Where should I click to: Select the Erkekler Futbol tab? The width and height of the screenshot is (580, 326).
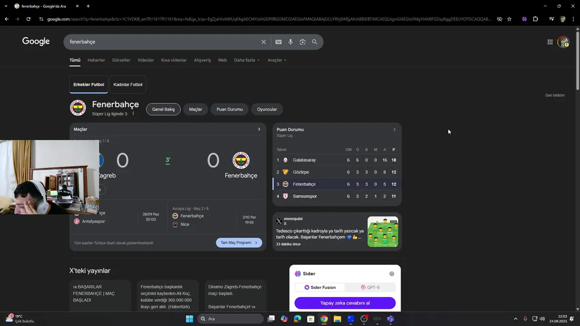[89, 85]
